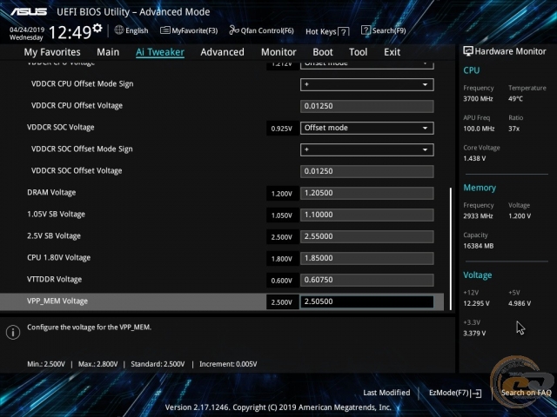Select CPU 1.80V Voltage row label
Image resolution: width=557 pixels, height=417 pixels.
pyautogui.click(x=58, y=258)
